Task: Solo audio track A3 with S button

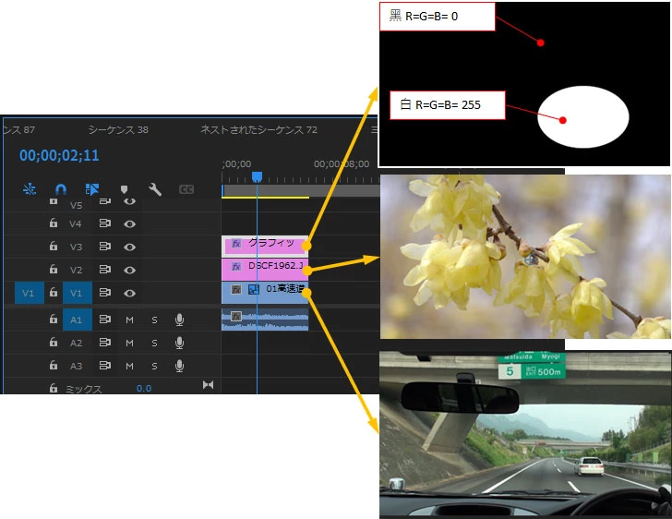Action: click(x=154, y=367)
